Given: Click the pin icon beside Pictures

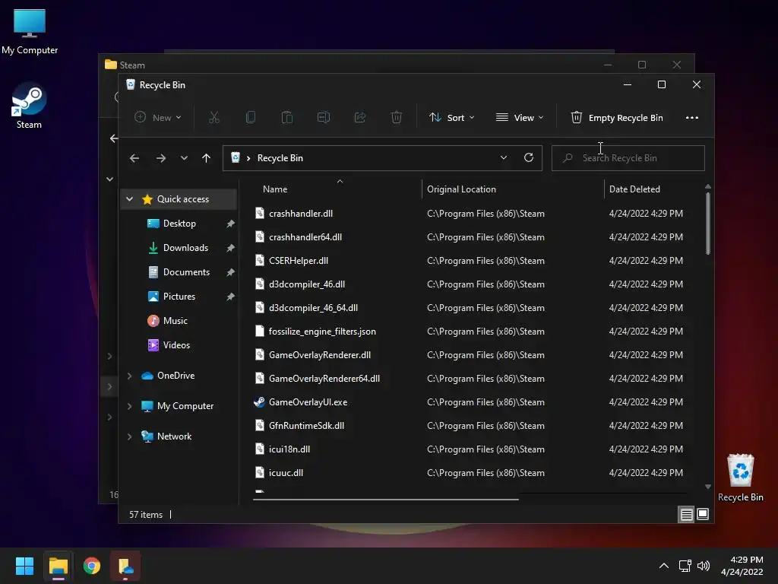Looking at the screenshot, I should tap(230, 297).
